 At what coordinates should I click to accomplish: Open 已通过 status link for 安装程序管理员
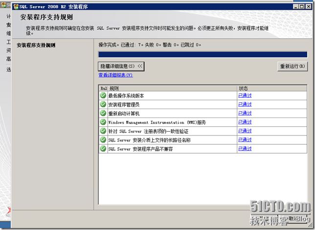tap(245, 104)
